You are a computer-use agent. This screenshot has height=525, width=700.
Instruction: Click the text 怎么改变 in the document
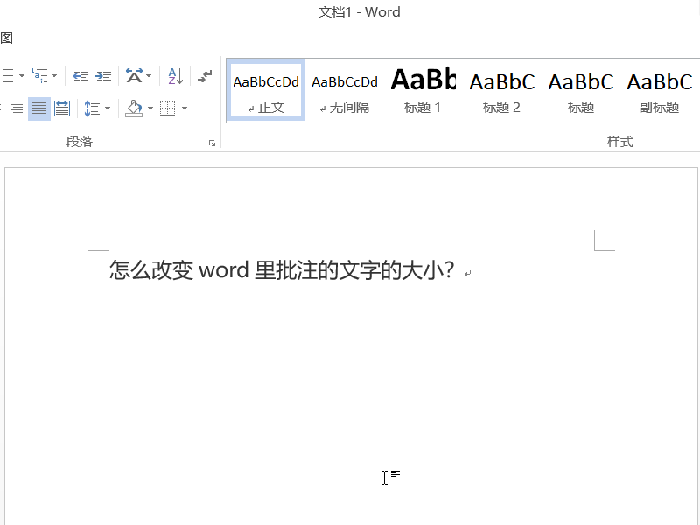151,270
